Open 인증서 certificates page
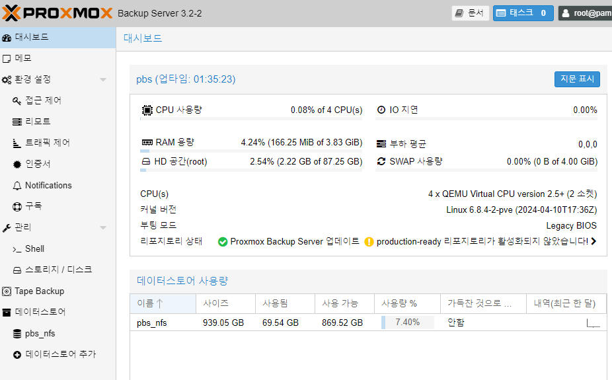Image resolution: width=612 pixels, height=380 pixels. [x=57, y=165]
